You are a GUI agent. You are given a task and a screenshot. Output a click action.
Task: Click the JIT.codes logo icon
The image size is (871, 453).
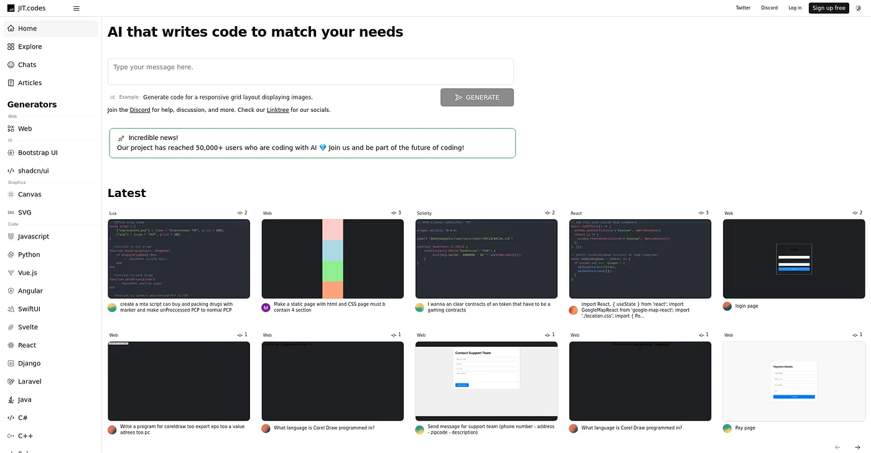11,8
